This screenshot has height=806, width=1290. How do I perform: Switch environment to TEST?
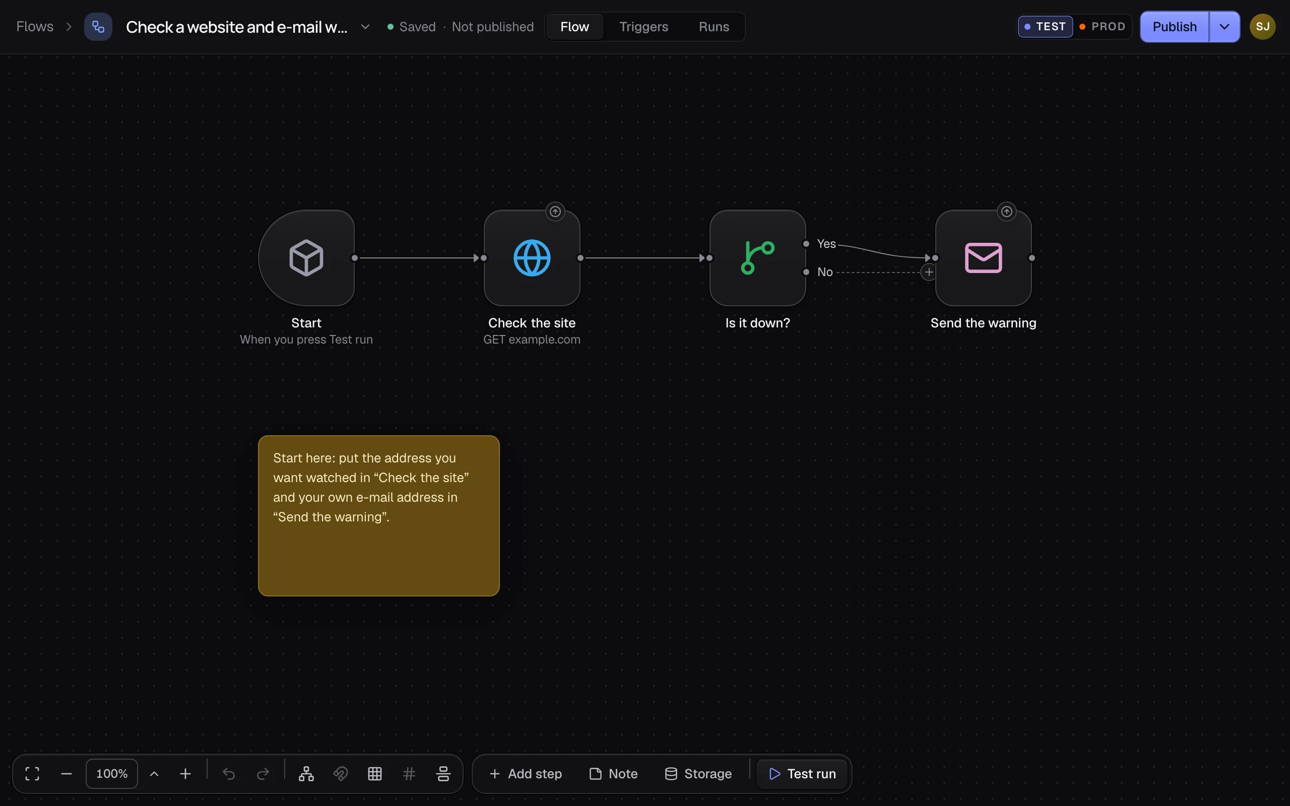click(1045, 27)
